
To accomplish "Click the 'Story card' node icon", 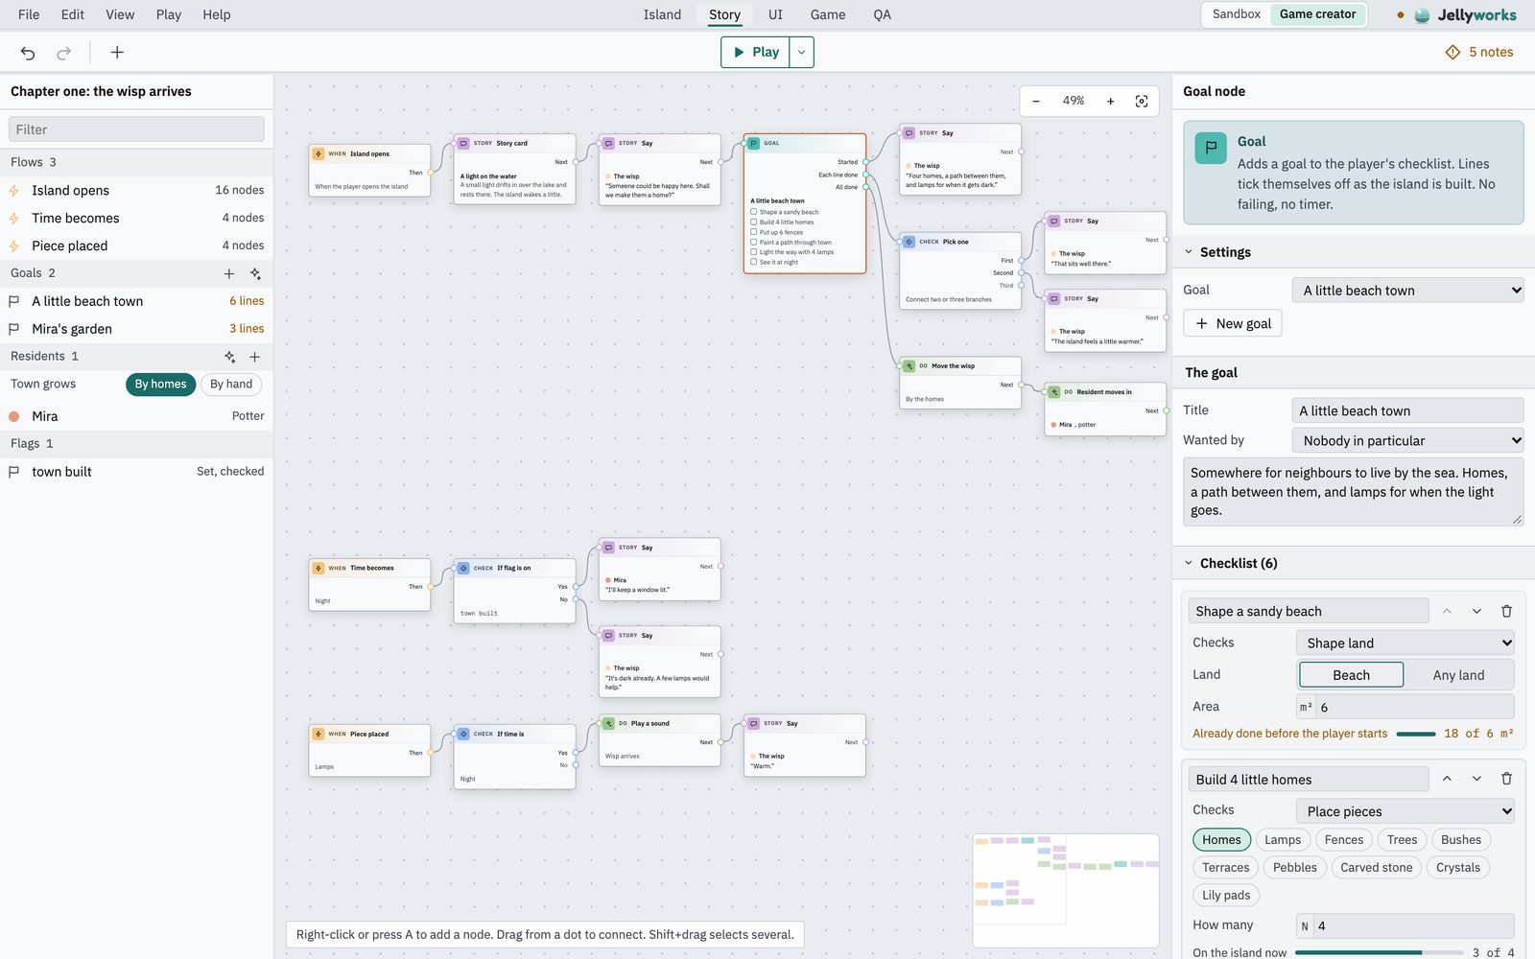I will (x=463, y=143).
